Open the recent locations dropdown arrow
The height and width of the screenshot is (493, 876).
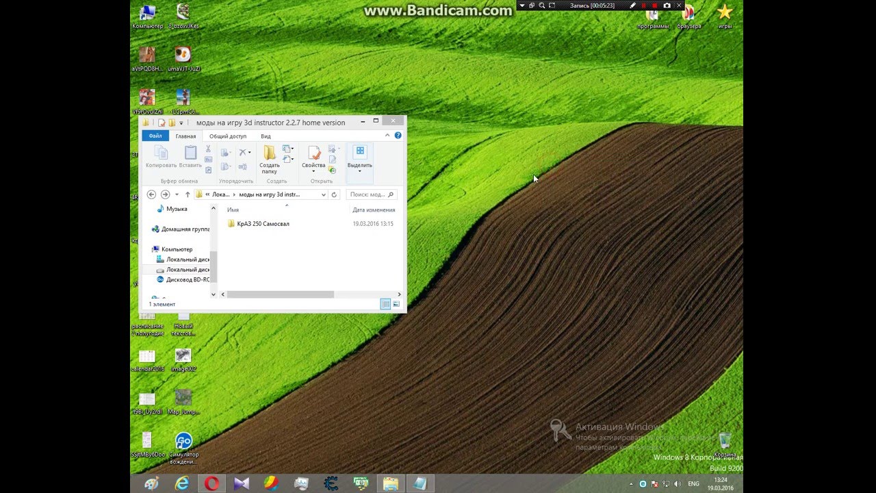click(177, 194)
